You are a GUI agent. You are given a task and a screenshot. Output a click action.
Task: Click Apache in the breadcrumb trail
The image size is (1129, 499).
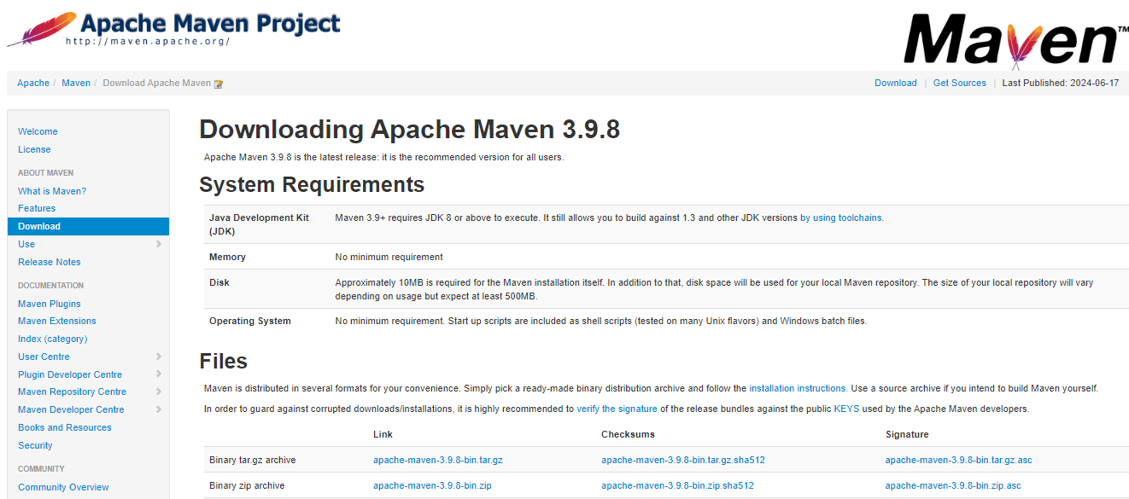pyautogui.click(x=33, y=83)
